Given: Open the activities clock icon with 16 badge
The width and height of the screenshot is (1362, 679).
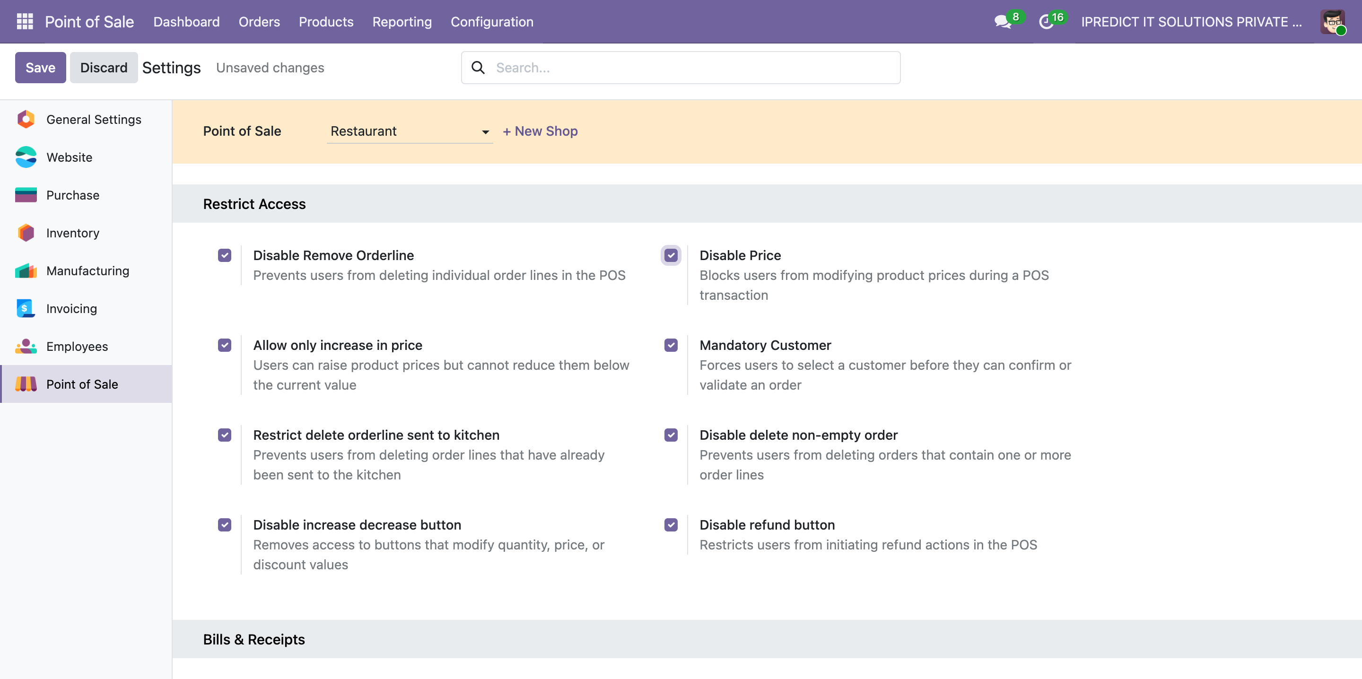Looking at the screenshot, I should (x=1046, y=22).
